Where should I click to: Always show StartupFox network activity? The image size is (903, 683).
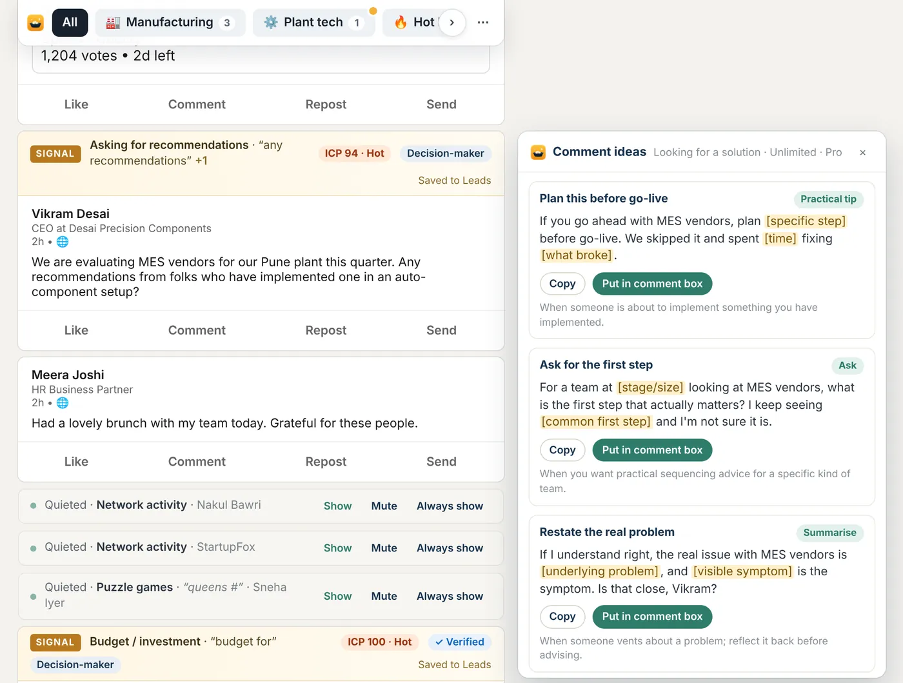point(450,548)
